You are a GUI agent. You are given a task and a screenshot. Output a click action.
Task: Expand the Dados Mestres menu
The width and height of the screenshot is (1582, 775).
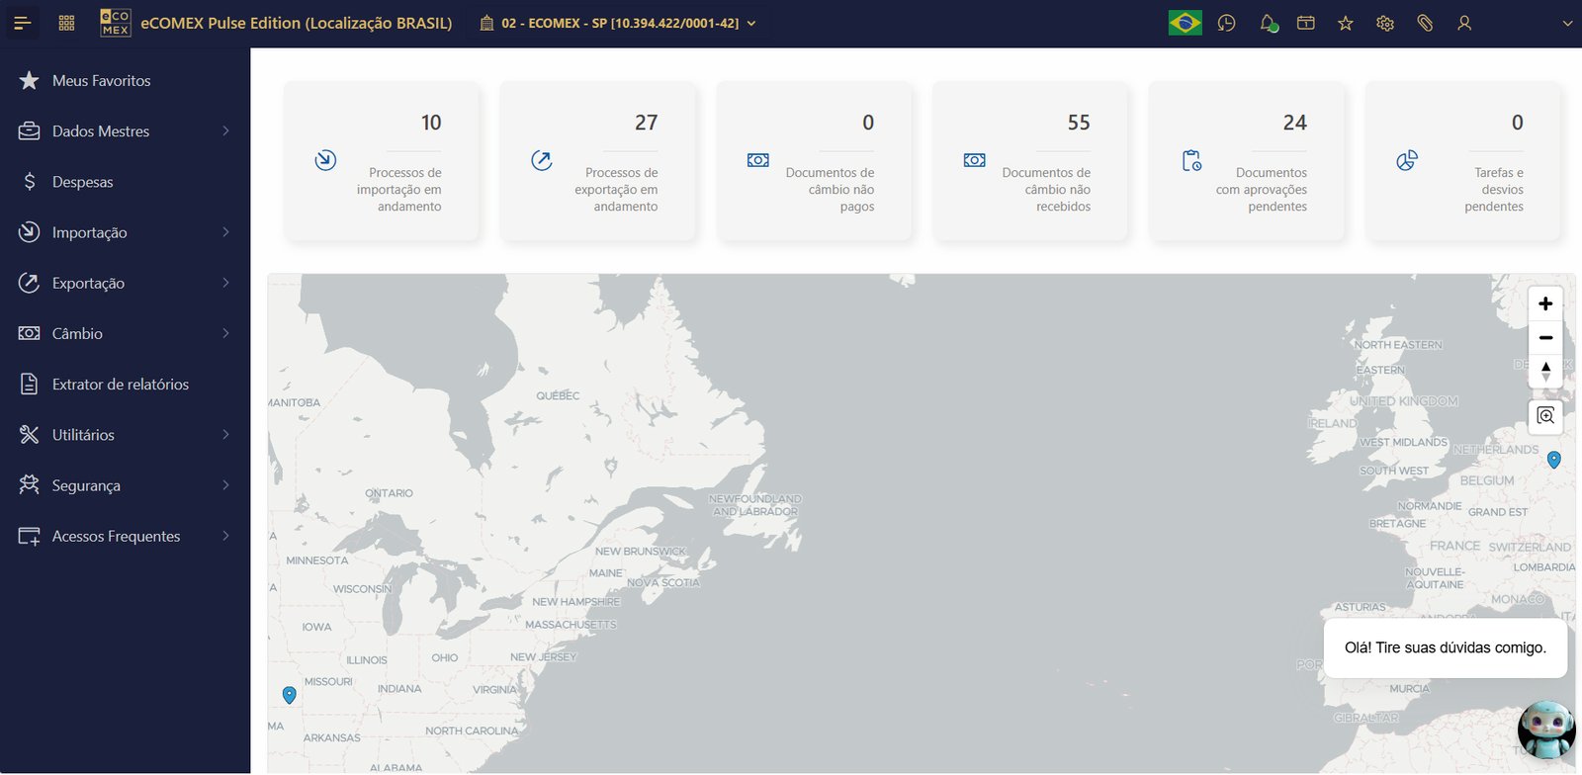point(125,131)
